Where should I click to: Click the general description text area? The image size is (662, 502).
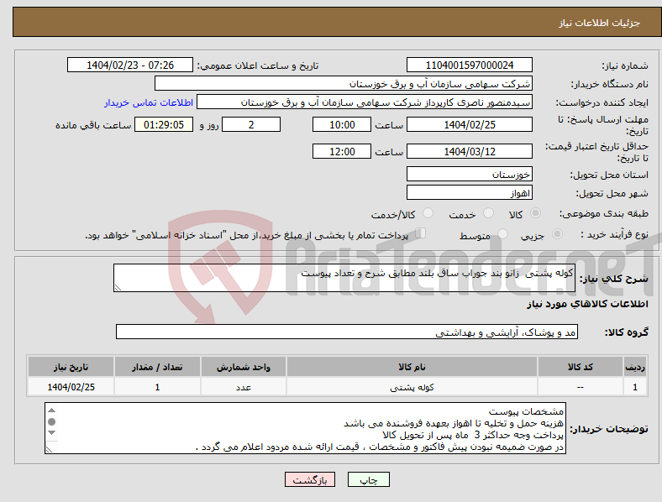(x=344, y=278)
